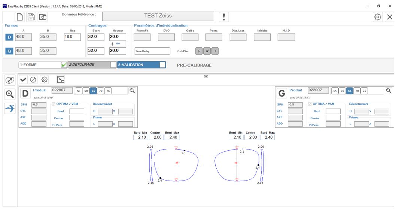The image size is (399, 210).
Task: Click SPH field in G panel
Action: coord(295,105)
